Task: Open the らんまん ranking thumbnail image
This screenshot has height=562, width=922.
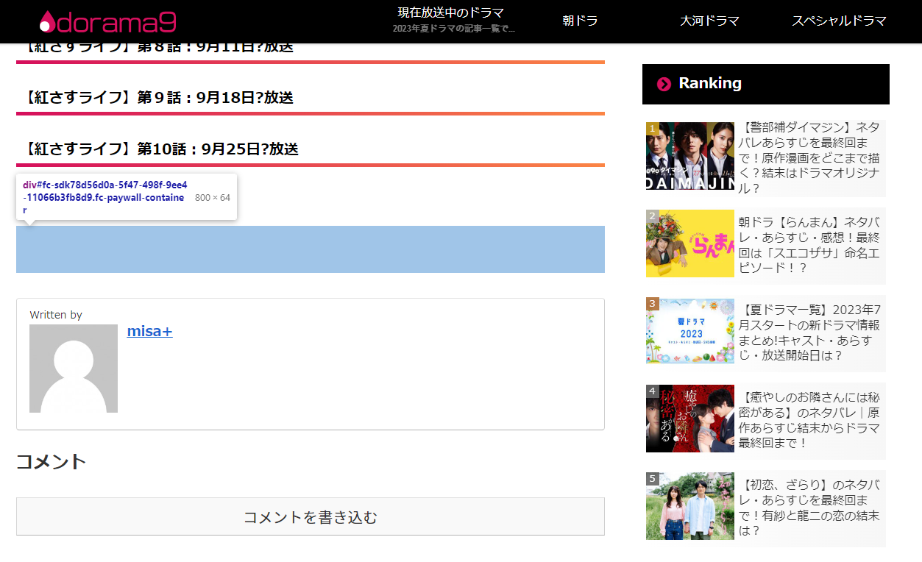Action: [x=690, y=243]
